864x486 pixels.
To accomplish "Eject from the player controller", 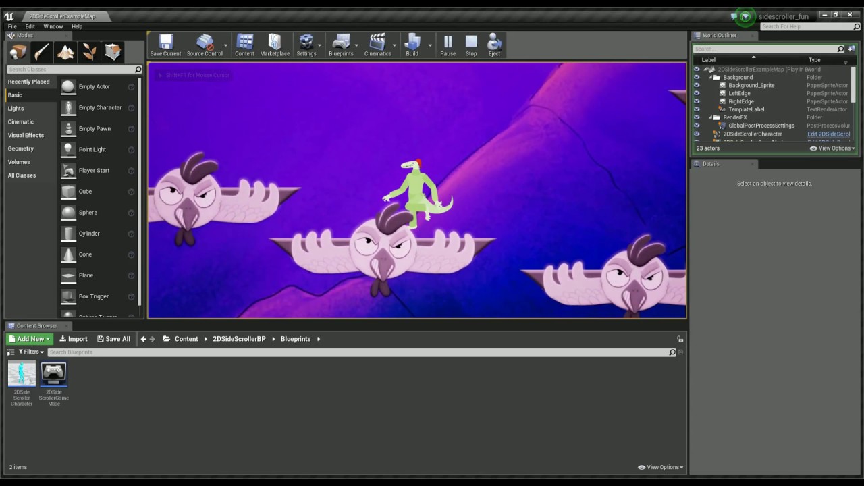I will 494,45.
